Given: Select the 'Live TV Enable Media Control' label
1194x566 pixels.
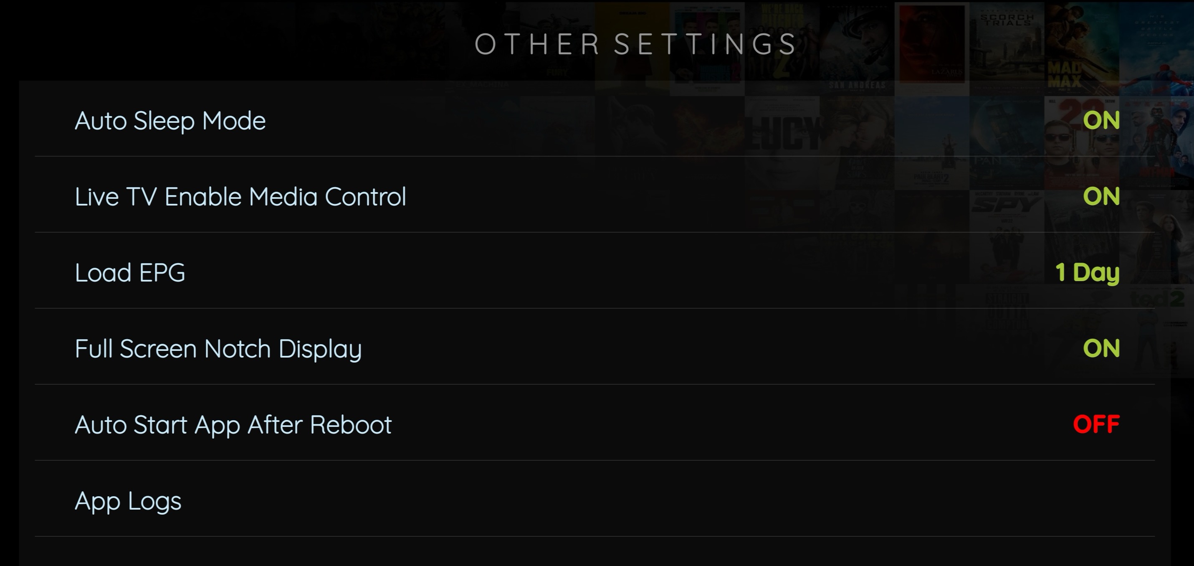Looking at the screenshot, I should pos(240,197).
